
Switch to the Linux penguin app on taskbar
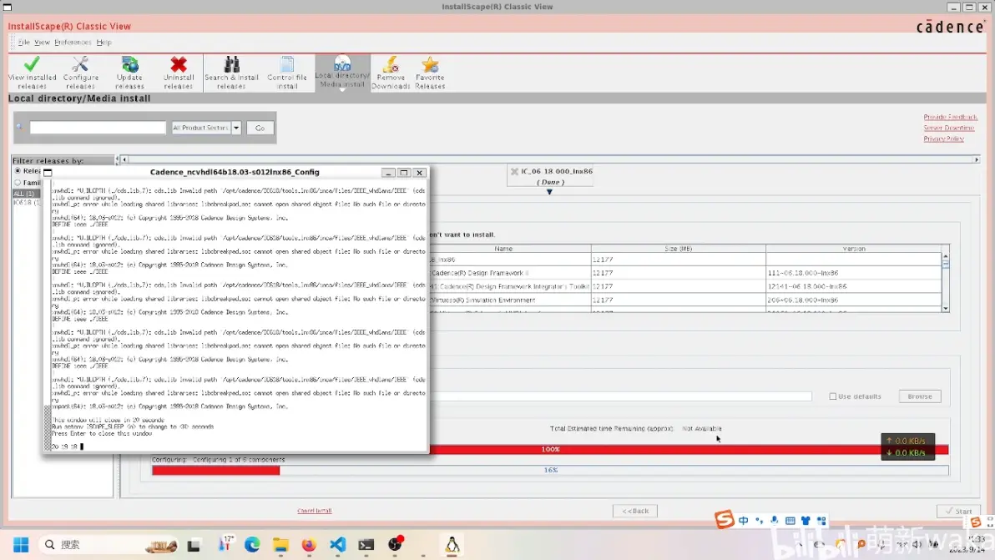pos(452,545)
